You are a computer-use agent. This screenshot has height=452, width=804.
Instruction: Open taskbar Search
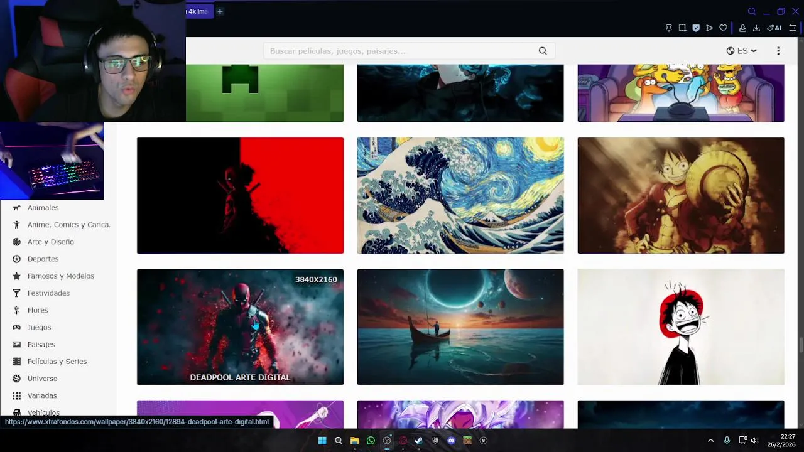point(339,441)
